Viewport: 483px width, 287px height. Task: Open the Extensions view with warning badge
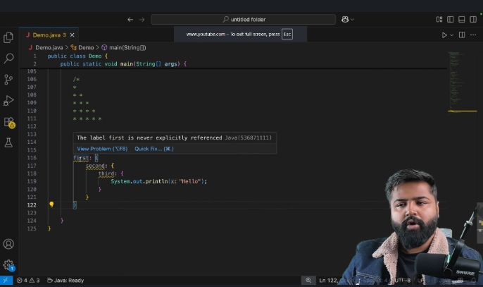(x=9, y=122)
